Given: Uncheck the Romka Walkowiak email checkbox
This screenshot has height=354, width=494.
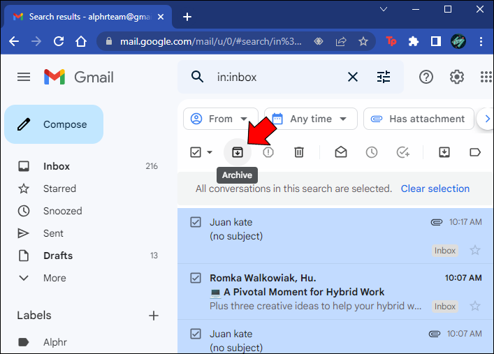Looking at the screenshot, I should 196,278.
